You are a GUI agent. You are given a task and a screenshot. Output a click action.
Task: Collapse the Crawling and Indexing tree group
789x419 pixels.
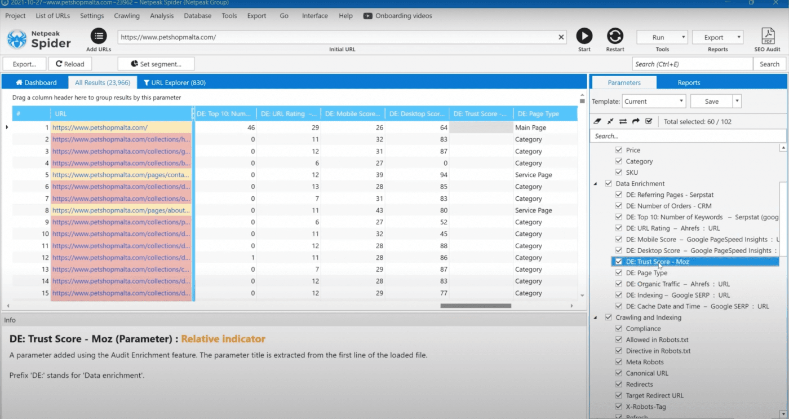click(596, 318)
